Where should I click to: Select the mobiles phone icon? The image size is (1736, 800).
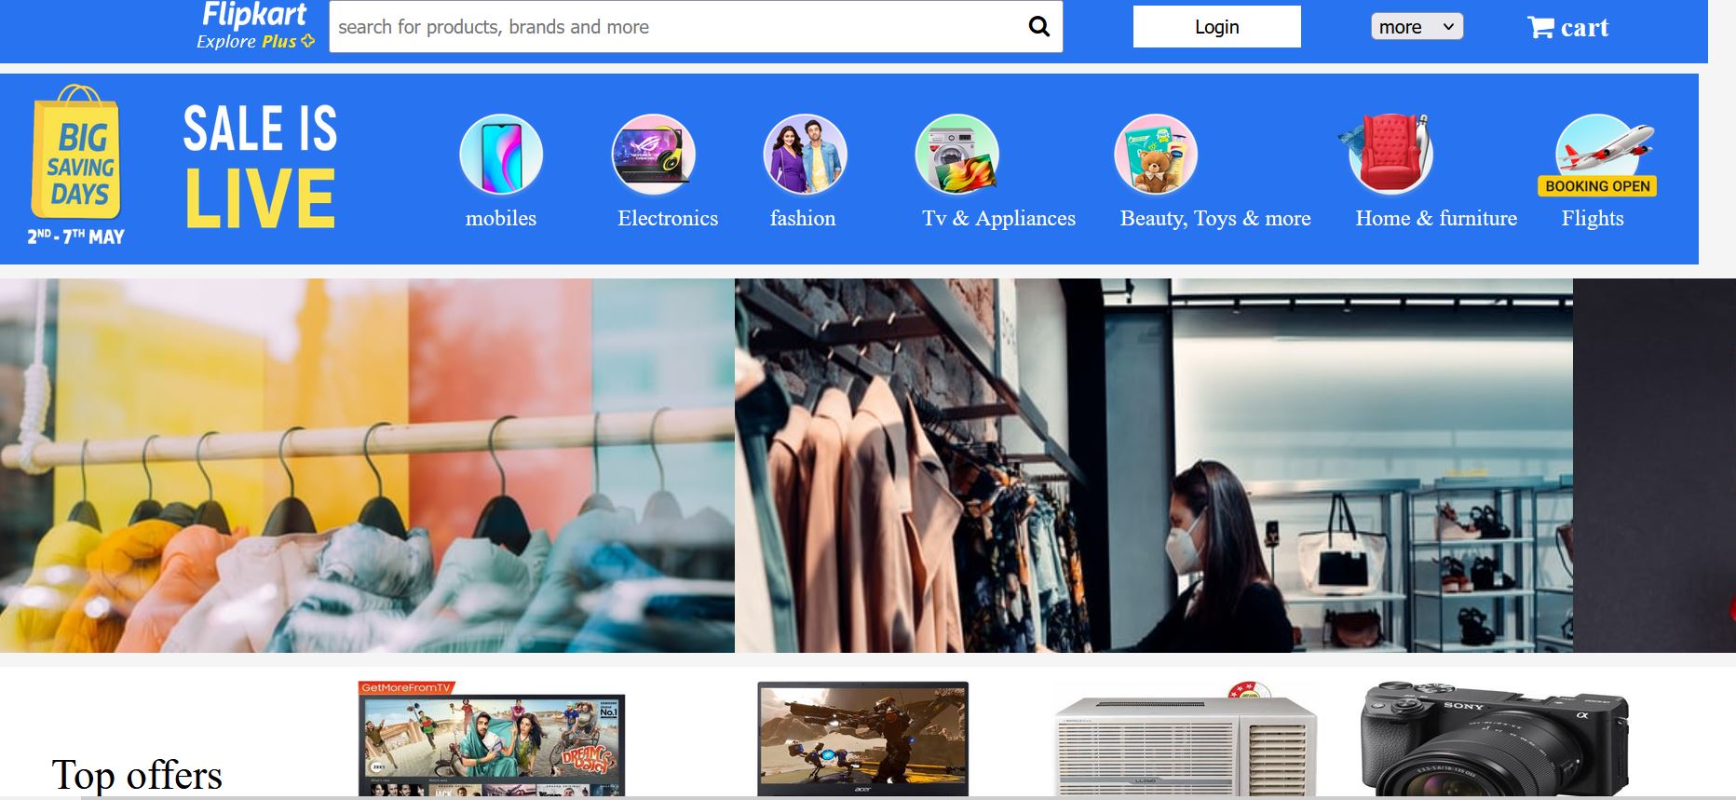(x=501, y=155)
